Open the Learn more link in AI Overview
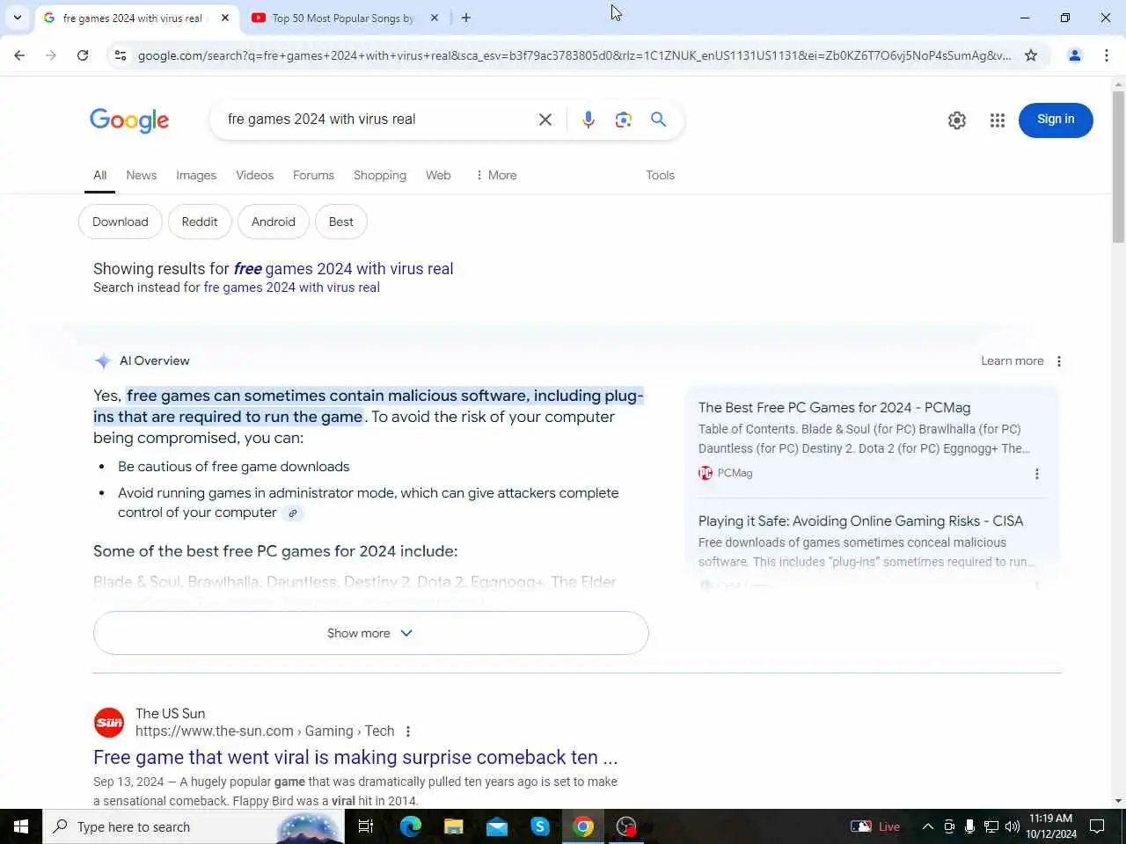Image resolution: width=1126 pixels, height=844 pixels. pos(1013,361)
